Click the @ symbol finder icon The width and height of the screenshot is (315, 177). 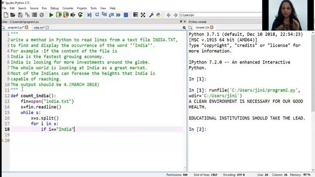pyautogui.click(x=41, y=15)
